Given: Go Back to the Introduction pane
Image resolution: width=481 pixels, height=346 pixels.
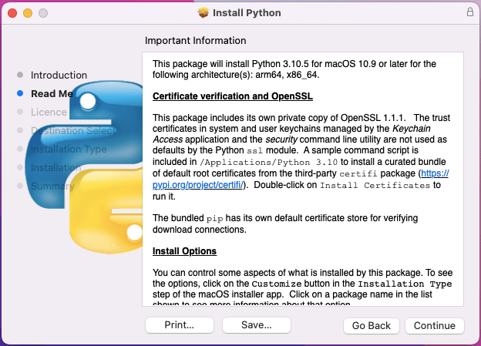Looking at the screenshot, I should 372,325.
